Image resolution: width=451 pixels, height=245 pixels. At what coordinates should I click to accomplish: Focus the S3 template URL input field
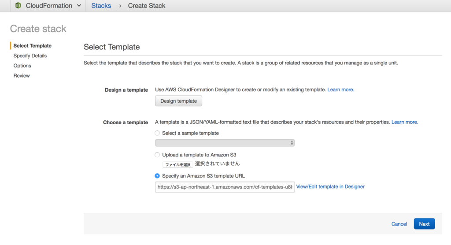click(225, 187)
